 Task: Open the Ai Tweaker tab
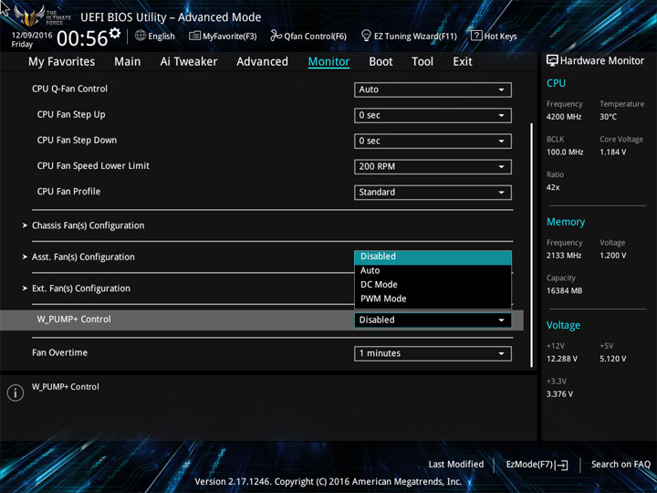(x=189, y=62)
